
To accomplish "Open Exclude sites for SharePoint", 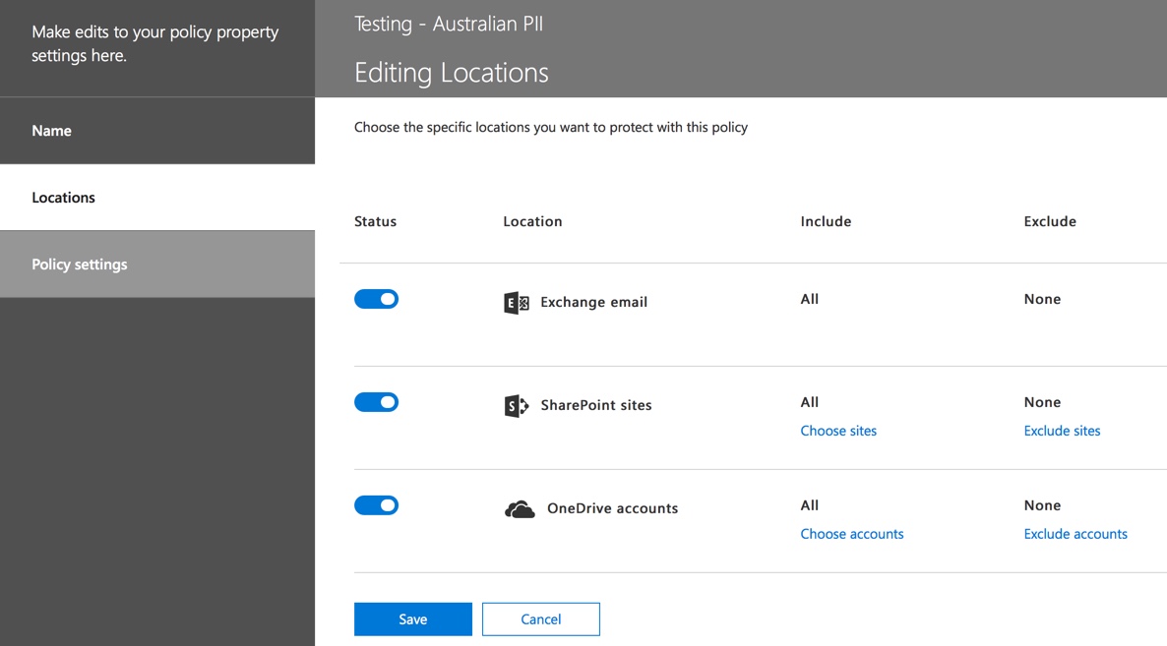I will coord(1062,431).
